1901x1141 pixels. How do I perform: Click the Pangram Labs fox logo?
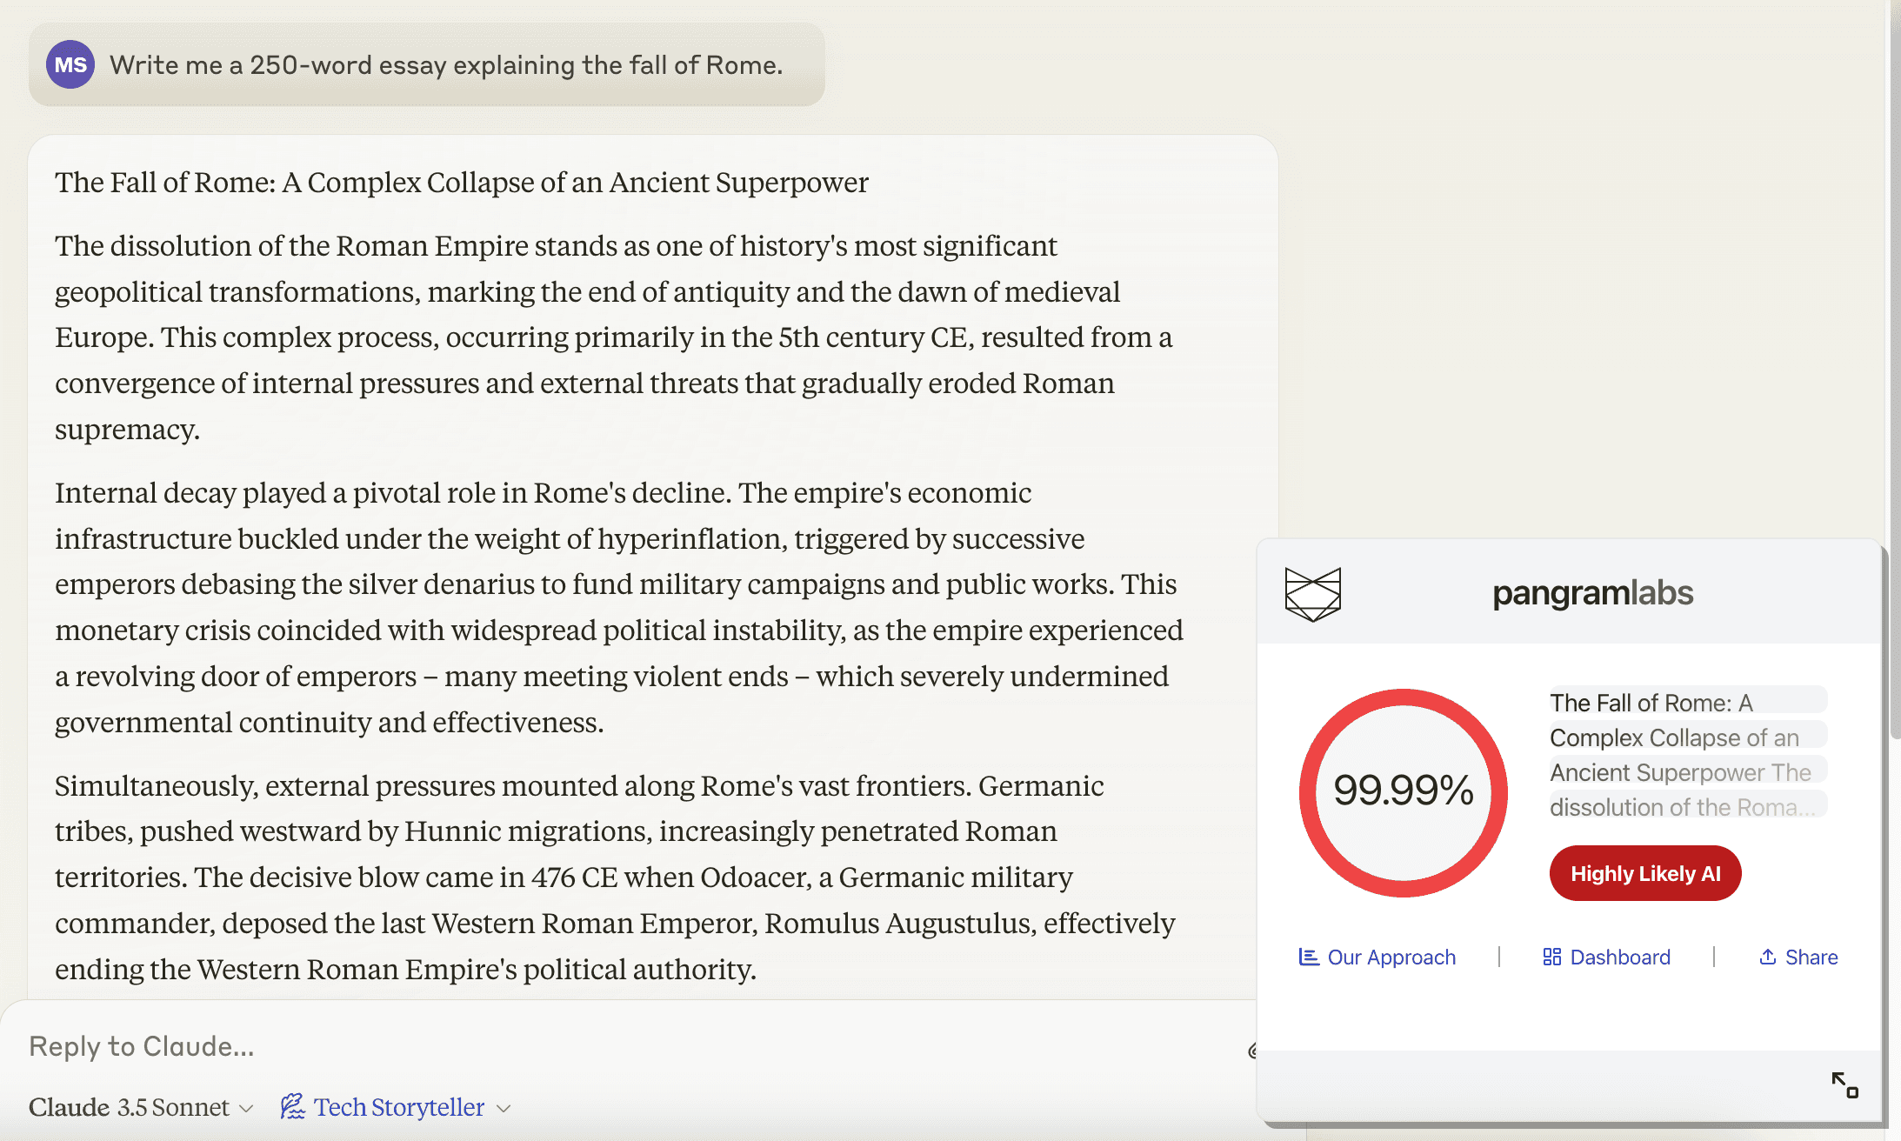pos(1312,594)
